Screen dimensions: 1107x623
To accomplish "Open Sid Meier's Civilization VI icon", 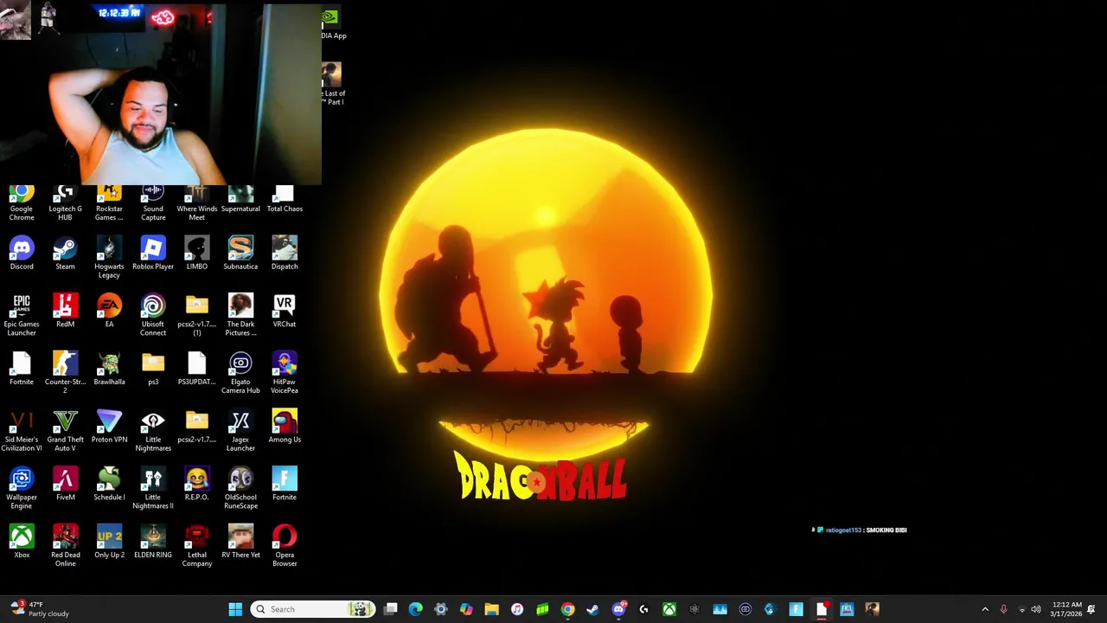I will (22, 431).
